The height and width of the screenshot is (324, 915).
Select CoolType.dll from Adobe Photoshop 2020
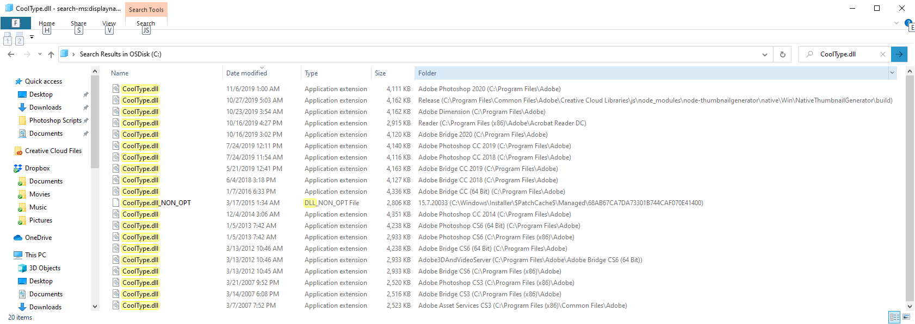(x=140, y=89)
